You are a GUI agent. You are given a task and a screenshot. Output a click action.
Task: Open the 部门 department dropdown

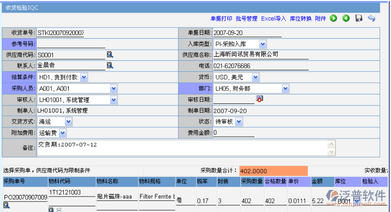tap(285, 88)
